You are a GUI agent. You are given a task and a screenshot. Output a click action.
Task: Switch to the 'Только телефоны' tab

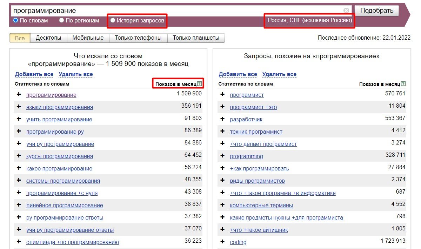click(138, 38)
